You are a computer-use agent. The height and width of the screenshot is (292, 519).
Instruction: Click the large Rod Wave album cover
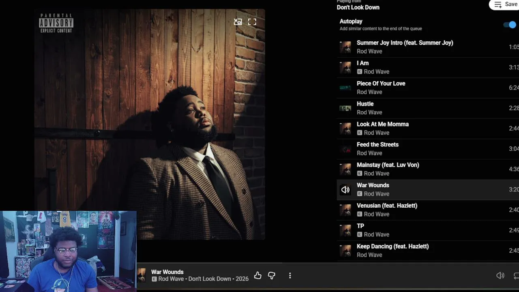coord(150,124)
